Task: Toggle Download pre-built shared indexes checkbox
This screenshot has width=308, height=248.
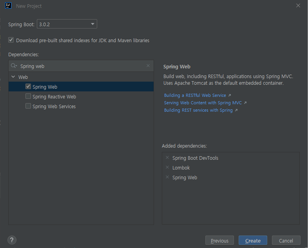Action: [11, 40]
